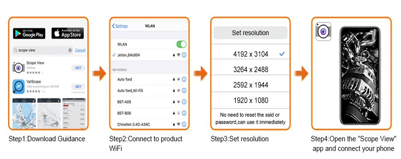Screen dimensions: 401x159
Task: Click the scope view search field
Action: pos(43,50)
